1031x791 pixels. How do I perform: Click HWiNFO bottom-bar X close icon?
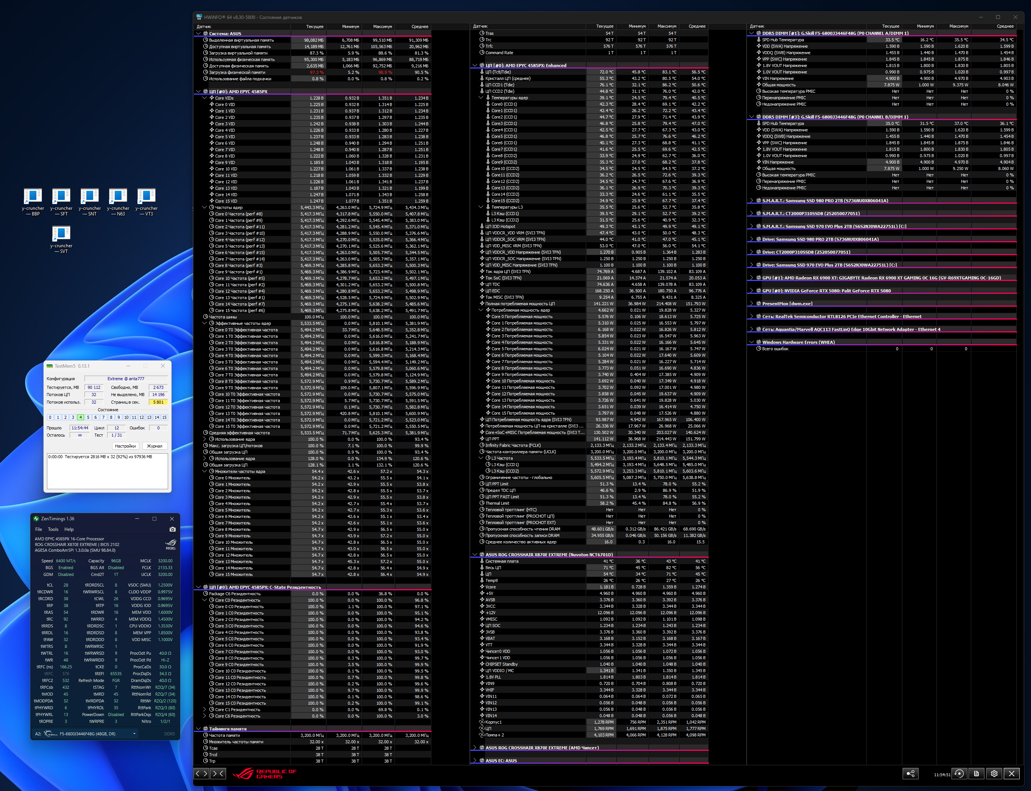point(1012,774)
